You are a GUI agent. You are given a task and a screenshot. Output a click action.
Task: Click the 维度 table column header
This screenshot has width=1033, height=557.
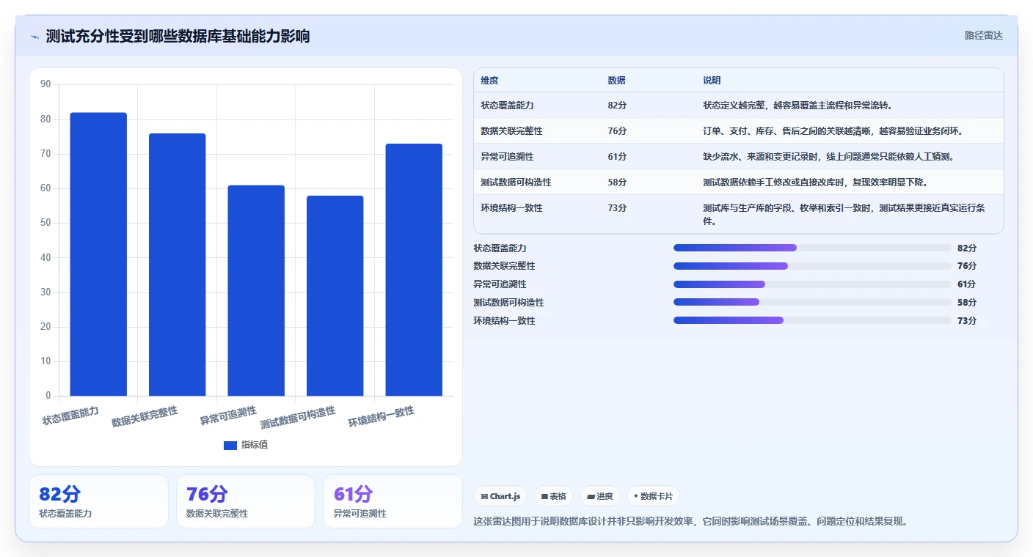click(490, 81)
